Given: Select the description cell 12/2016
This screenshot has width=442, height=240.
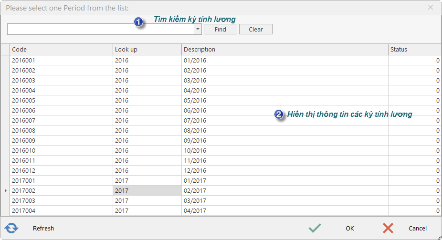Looking at the screenshot, I should pyautogui.click(x=285, y=170).
